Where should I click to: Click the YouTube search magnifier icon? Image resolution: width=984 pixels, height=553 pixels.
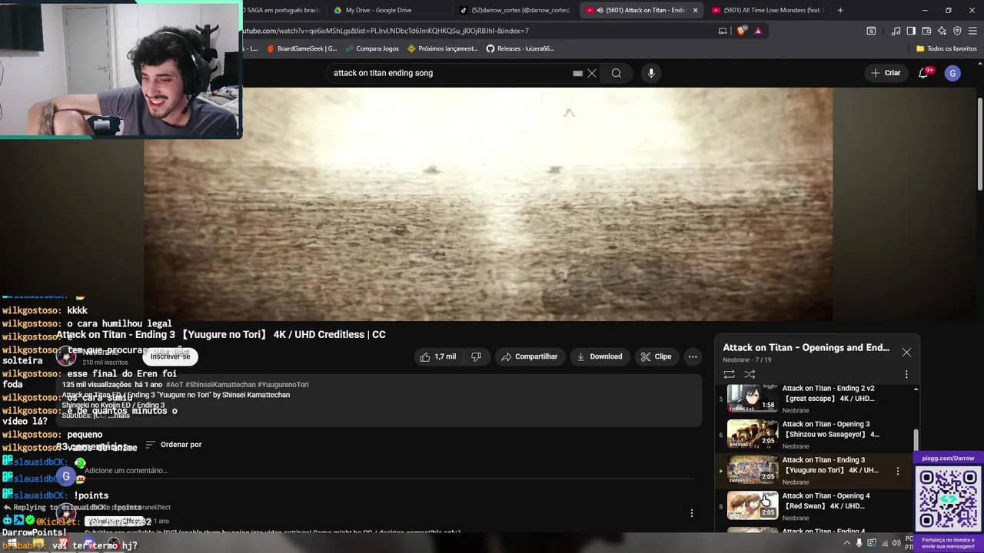(617, 73)
